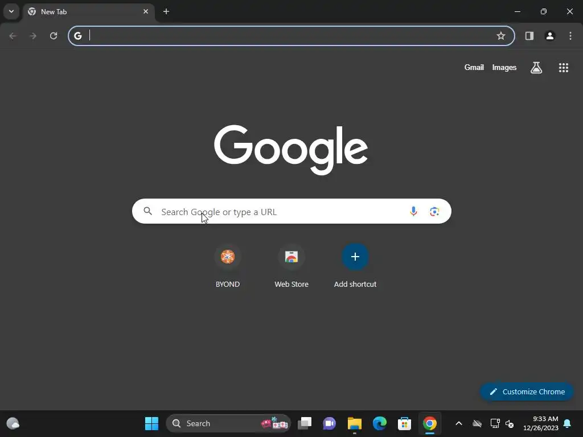Open Task View from taskbar

coord(305,423)
